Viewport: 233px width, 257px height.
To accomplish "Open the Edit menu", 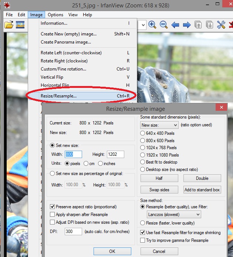I will 21,15.
